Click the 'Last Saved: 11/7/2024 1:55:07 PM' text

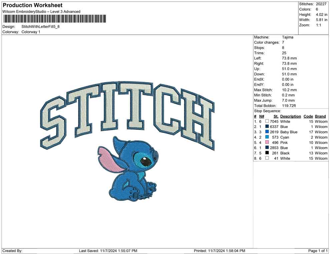click(108, 251)
